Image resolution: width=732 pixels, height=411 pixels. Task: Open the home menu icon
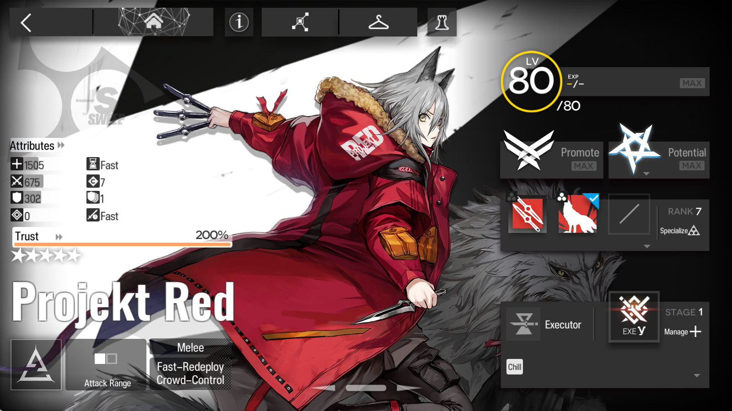point(154,21)
